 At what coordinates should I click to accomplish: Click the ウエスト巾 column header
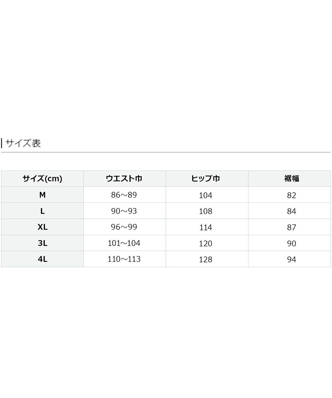(124, 179)
